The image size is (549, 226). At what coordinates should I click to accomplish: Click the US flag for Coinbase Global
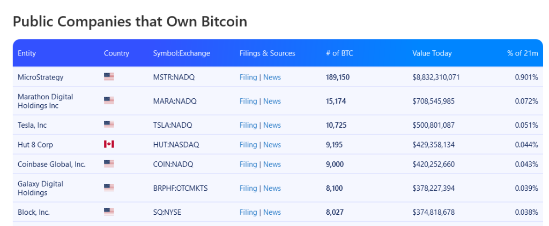(x=109, y=164)
